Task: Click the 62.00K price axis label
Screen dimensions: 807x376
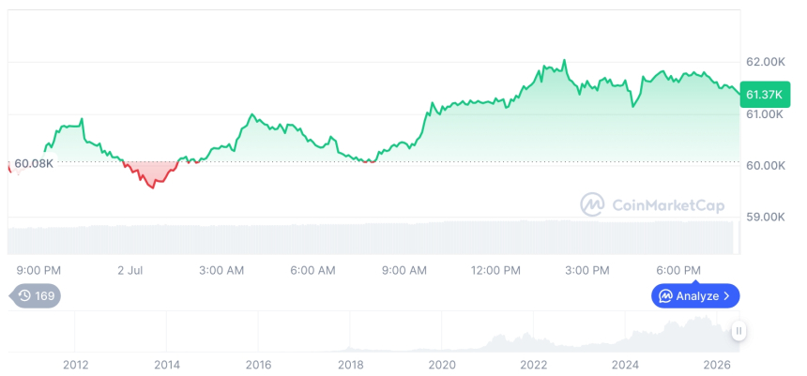Action: pyautogui.click(x=766, y=62)
